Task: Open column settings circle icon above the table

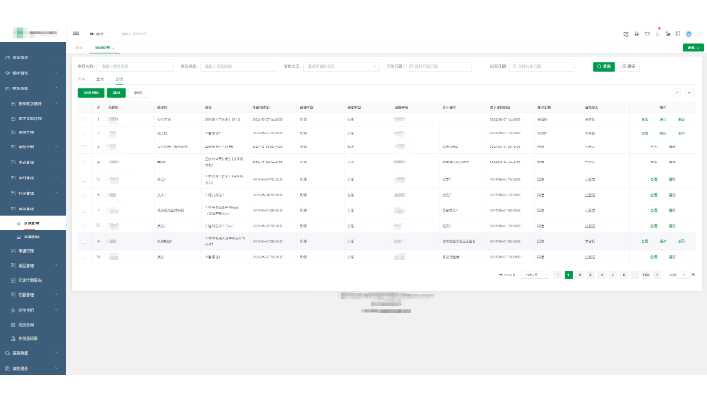Action: [x=689, y=93]
